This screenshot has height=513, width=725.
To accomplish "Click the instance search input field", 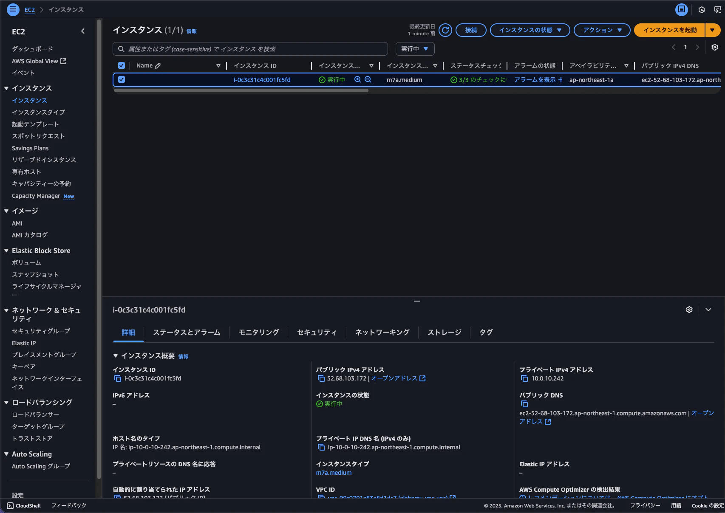I will pyautogui.click(x=250, y=49).
